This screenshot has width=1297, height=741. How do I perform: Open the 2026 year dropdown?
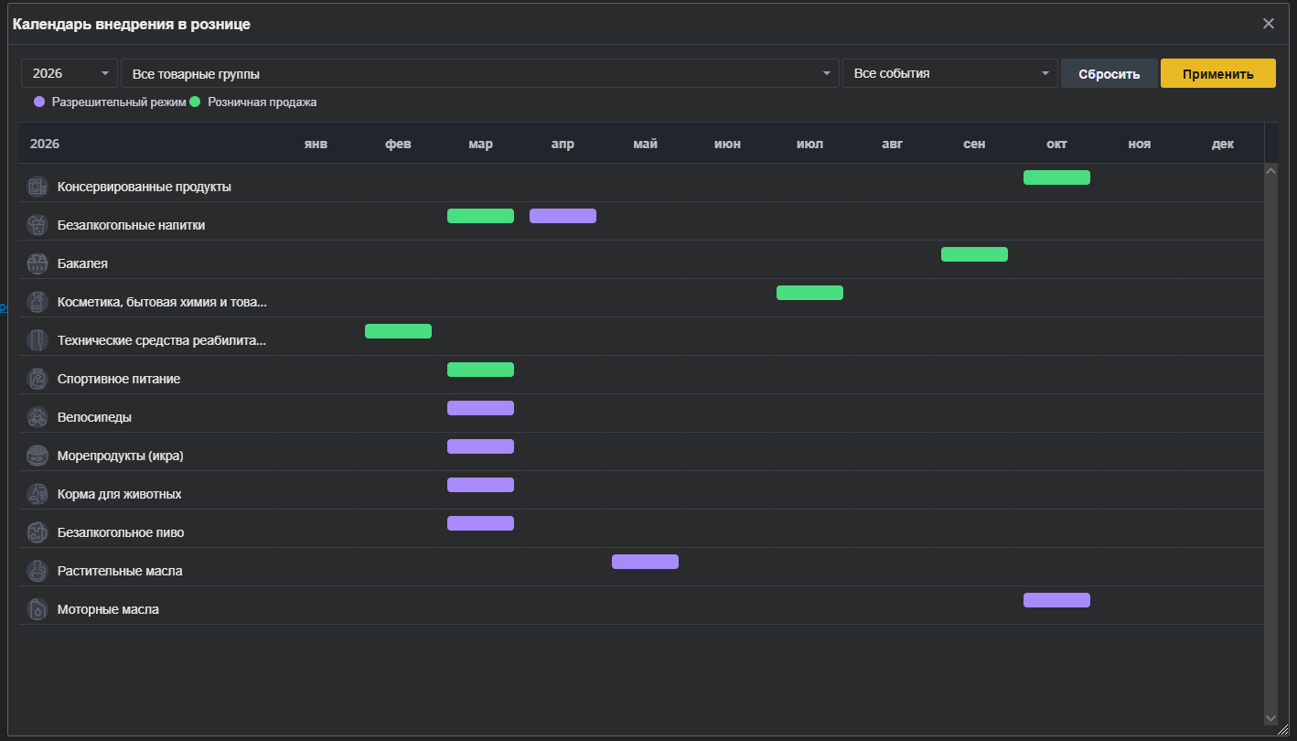click(x=70, y=73)
